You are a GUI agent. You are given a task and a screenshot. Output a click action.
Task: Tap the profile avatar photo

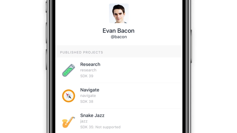click(x=119, y=13)
